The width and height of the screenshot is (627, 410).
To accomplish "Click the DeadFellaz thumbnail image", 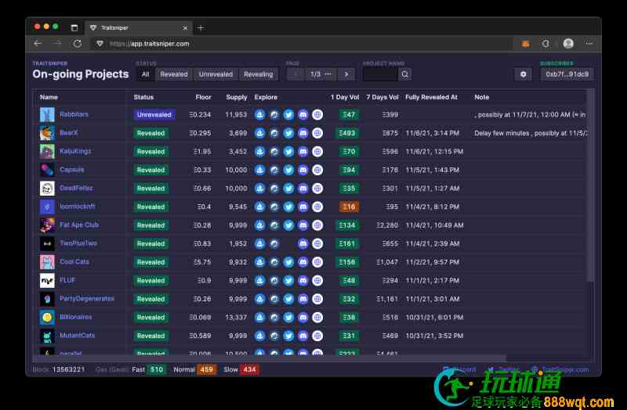I will pos(47,189).
